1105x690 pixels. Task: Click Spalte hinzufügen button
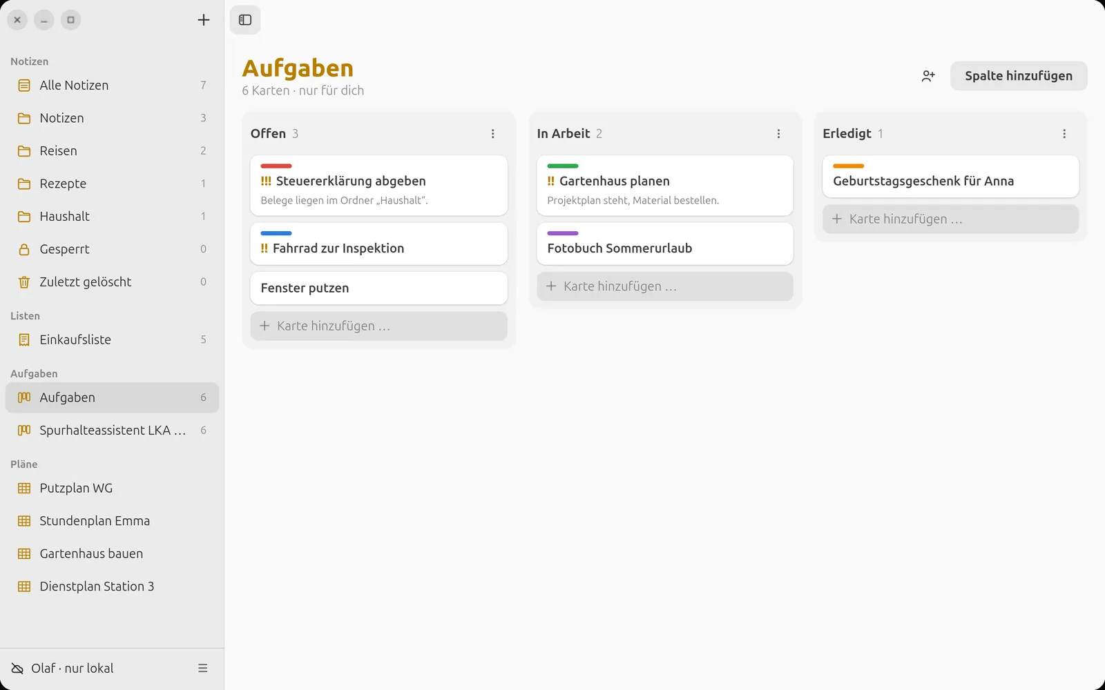pos(1019,76)
